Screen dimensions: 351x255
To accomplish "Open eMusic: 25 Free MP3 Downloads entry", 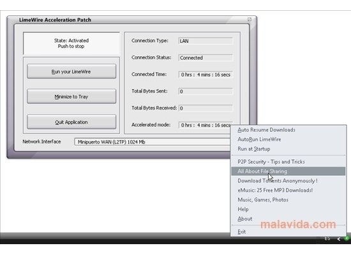I will (x=288, y=190).
